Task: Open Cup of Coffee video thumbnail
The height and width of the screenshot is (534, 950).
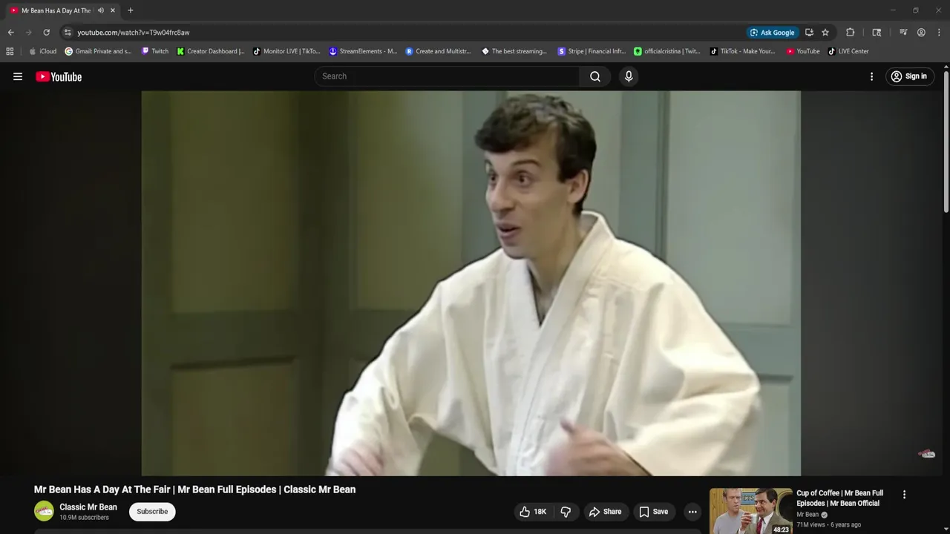Action: [750, 511]
